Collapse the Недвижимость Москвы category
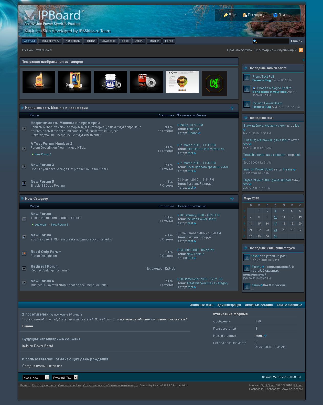Screen dimensions: 323x405 click(x=232, y=108)
